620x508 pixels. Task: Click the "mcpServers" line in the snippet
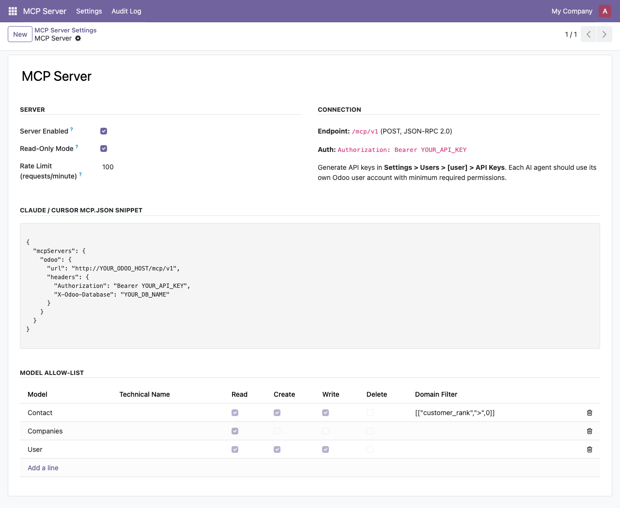(59, 251)
